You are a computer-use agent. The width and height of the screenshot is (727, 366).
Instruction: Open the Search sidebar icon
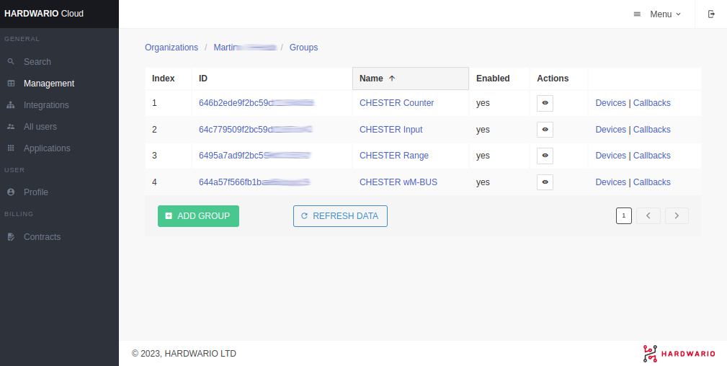click(x=11, y=62)
